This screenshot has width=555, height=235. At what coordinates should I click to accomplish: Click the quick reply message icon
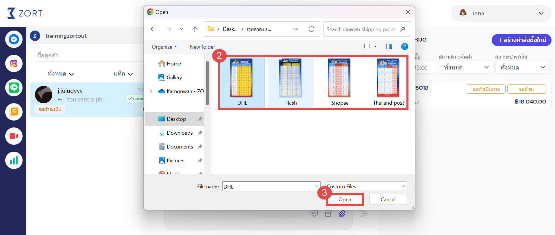click(x=314, y=214)
